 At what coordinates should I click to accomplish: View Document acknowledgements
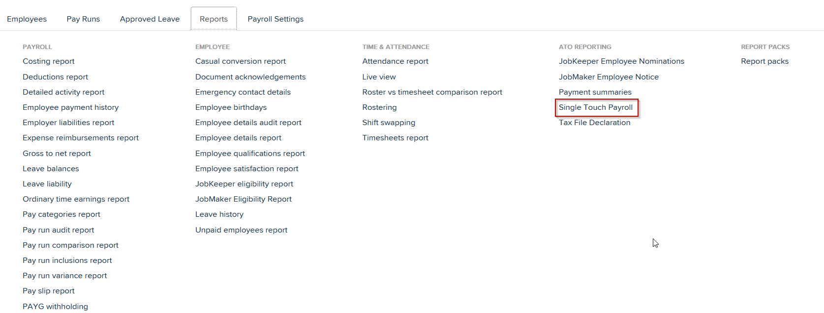click(x=250, y=77)
